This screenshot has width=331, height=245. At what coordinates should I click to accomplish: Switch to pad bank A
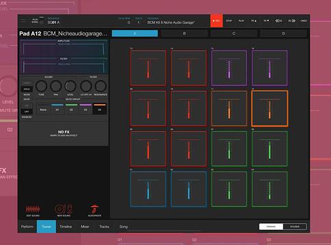[x=134, y=33]
